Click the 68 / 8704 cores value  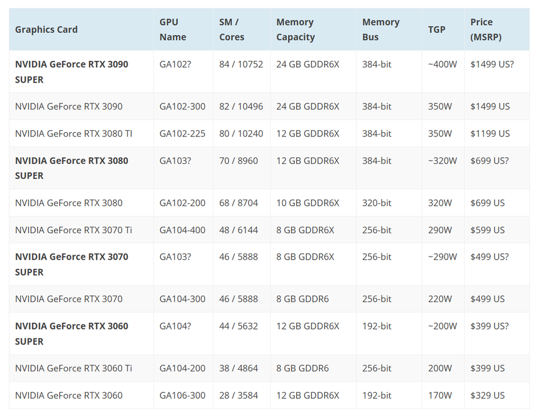(x=238, y=203)
